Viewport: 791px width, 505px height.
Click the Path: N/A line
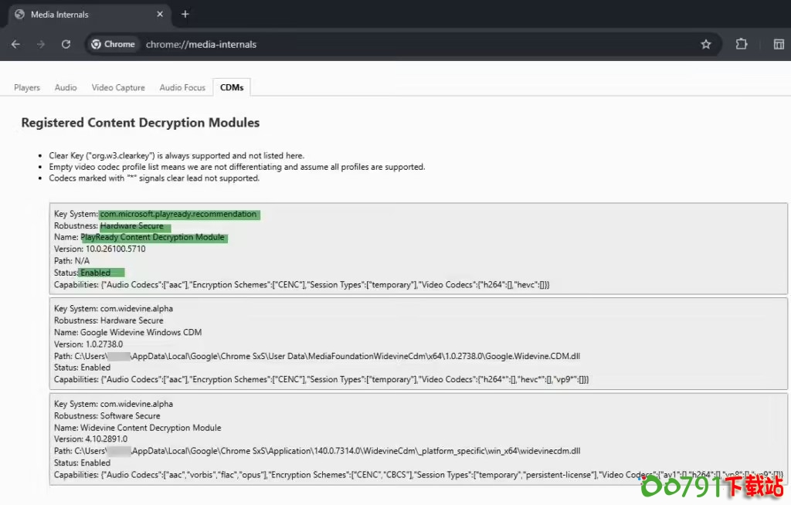tap(72, 261)
